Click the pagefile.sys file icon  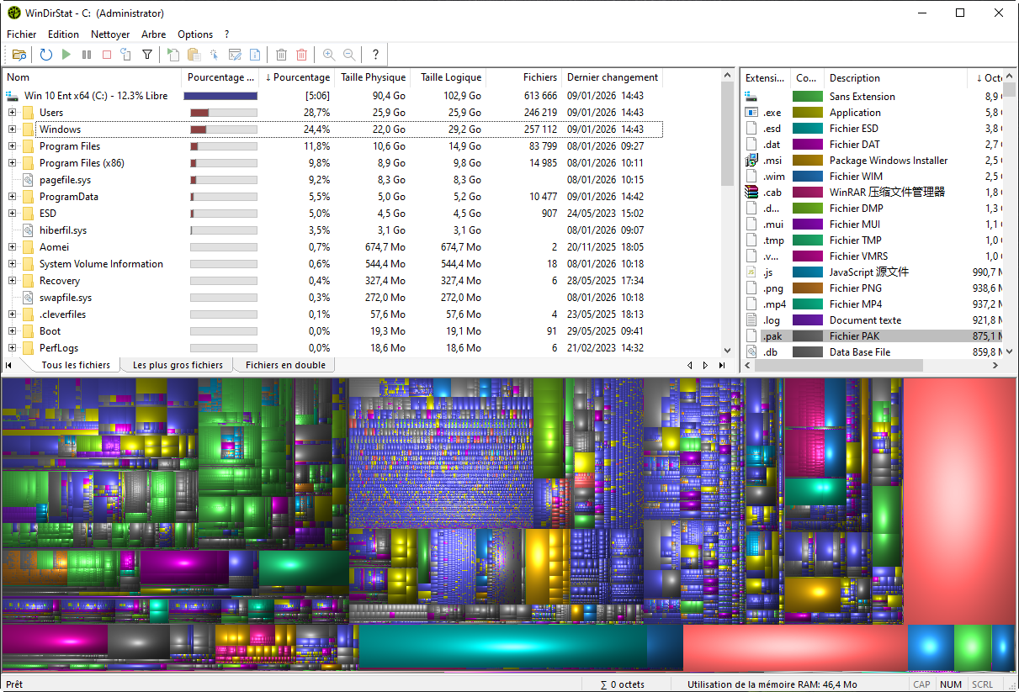29,180
